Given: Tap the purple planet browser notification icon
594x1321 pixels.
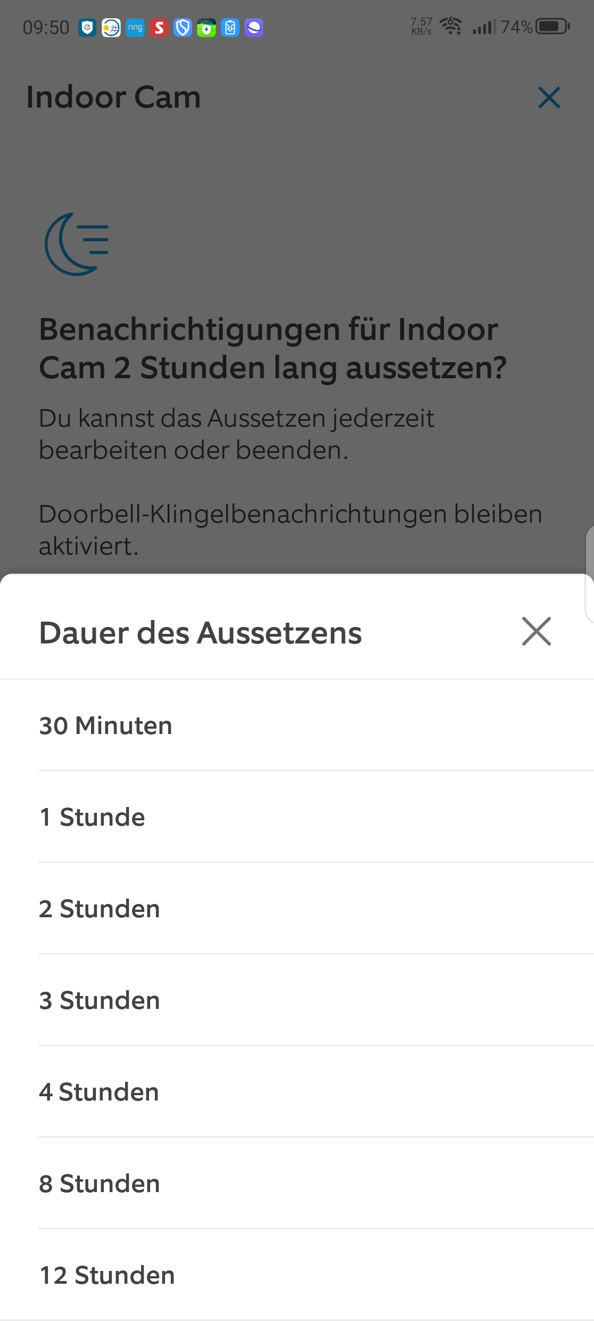Looking at the screenshot, I should (x=254, y=28).
